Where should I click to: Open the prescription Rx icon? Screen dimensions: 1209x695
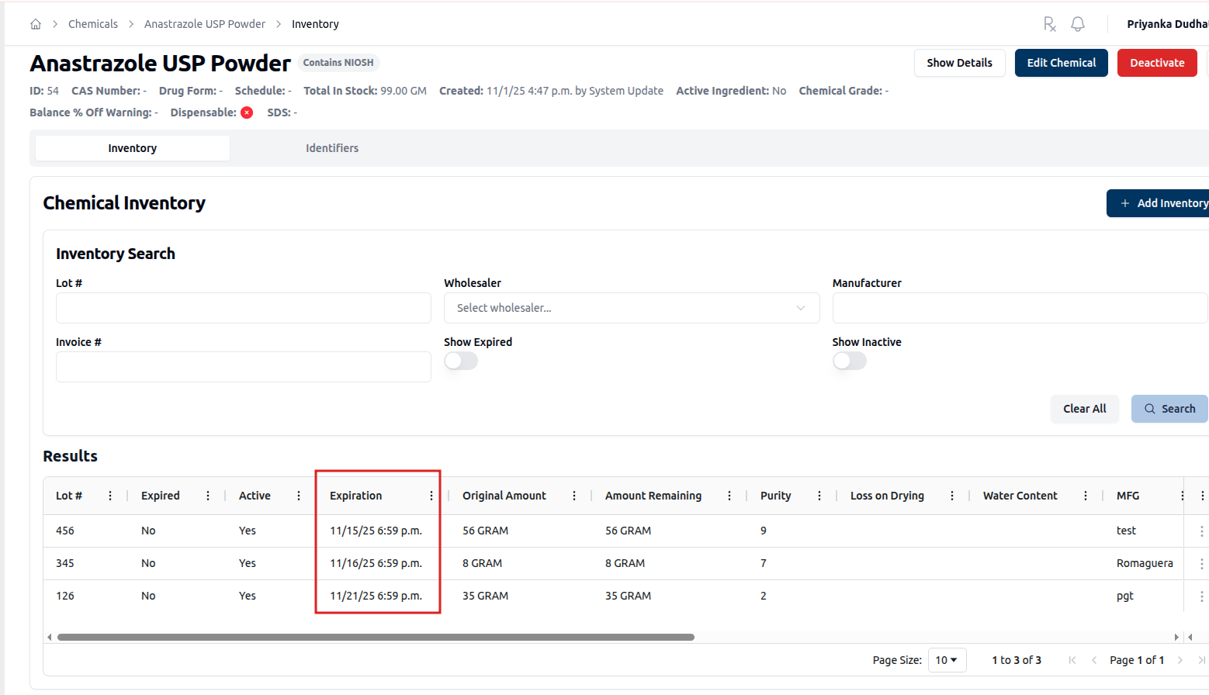(x=1049, y=24)
